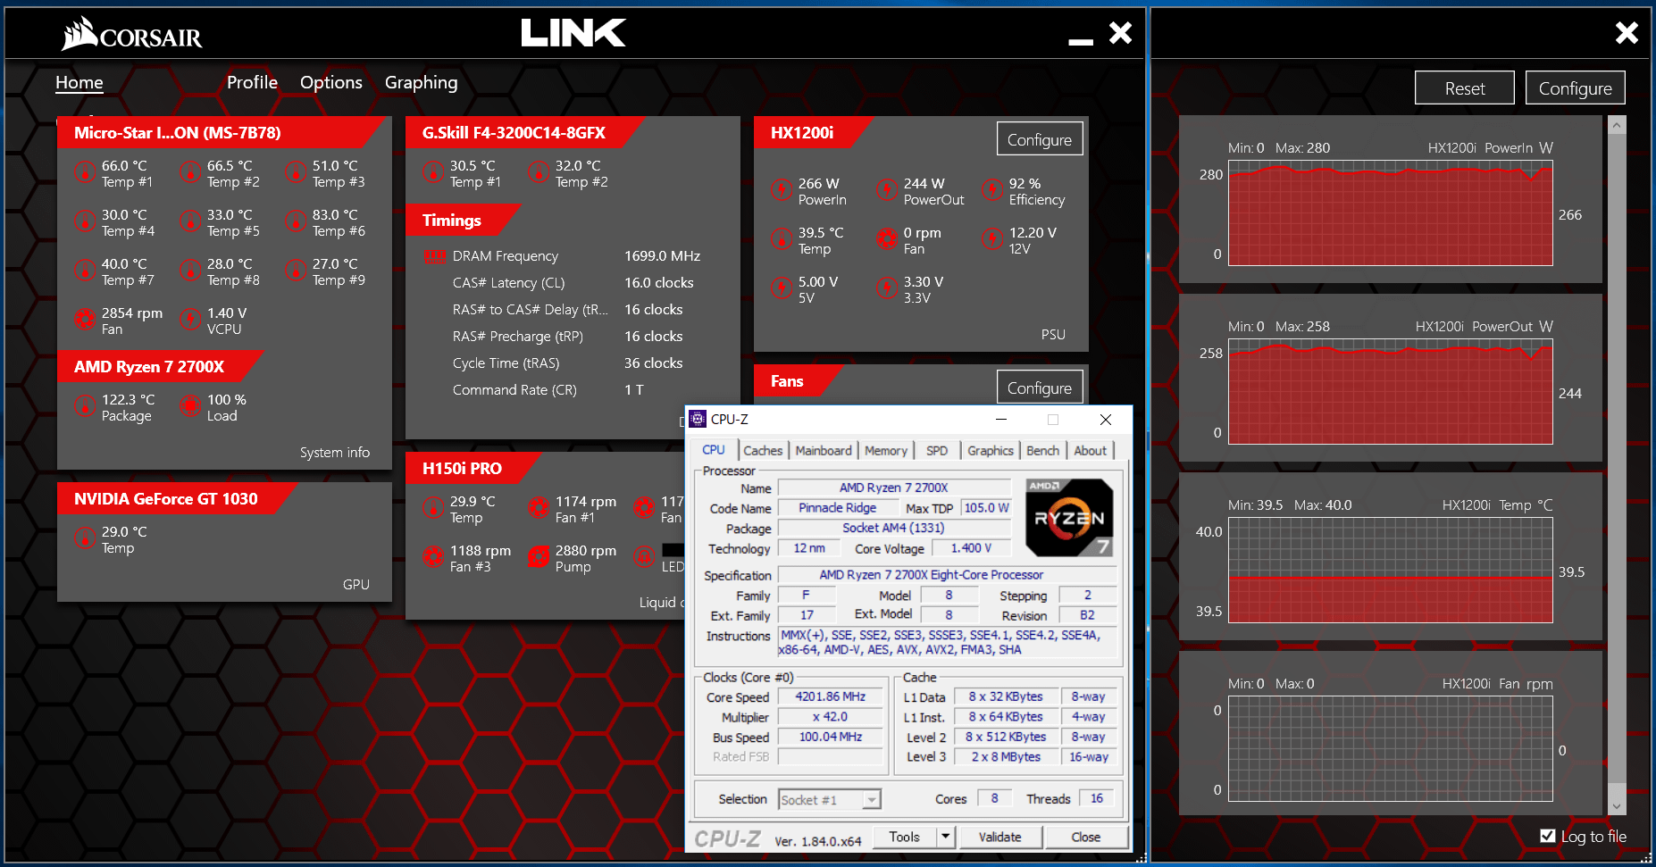This screenshot has width=1656, height=867.
Task: Click the graphing panel scroll up arrow
Action: click(1617, 126)
